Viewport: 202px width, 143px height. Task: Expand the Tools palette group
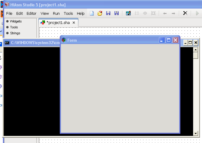12,27
